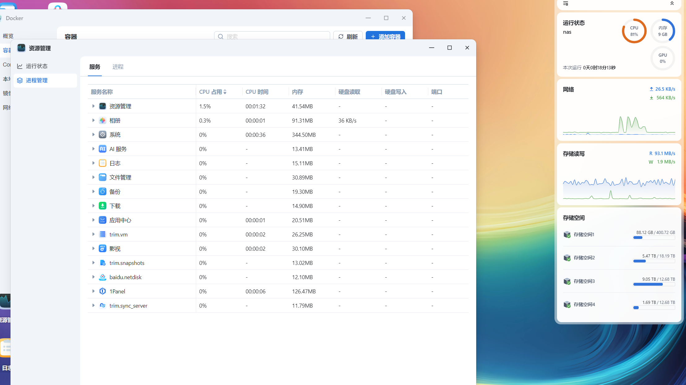Click the AI 服务 icon
Viewport: 686px width, 385px height.
102,149
